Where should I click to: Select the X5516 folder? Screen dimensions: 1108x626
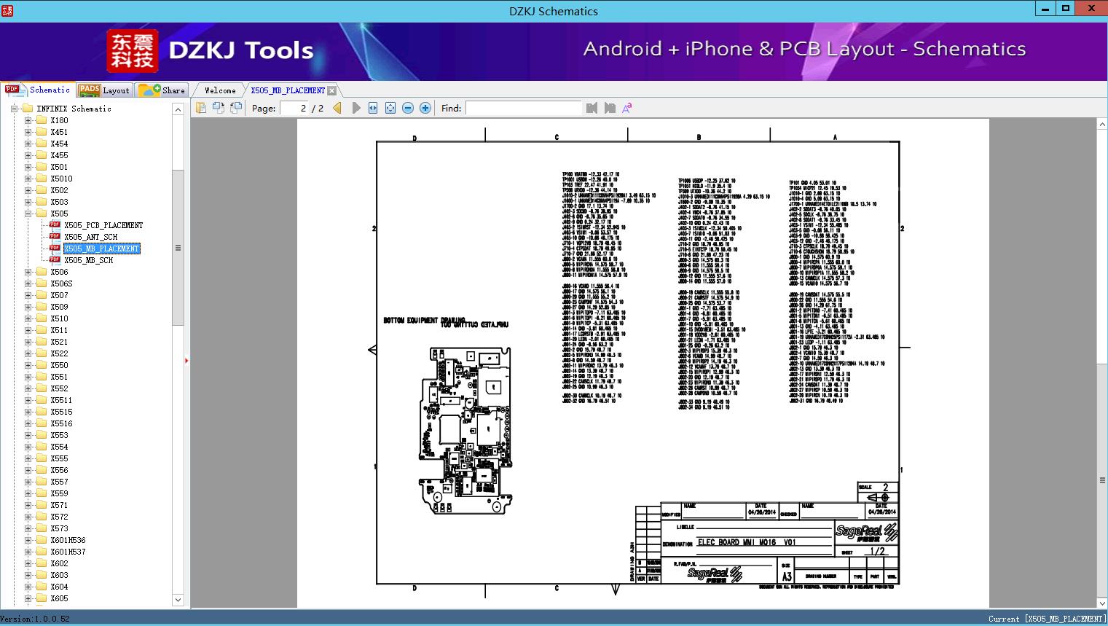click(x=61, y=423)
